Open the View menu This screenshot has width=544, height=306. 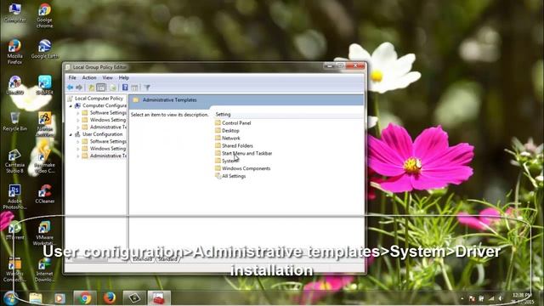click(x=108, y=77)
